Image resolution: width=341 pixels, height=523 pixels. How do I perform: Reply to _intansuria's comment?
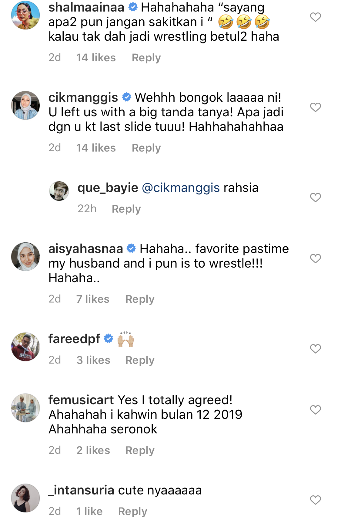[x=132, y=511]
